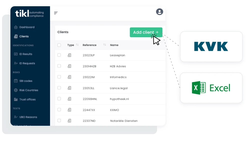The width and height of the screenshot is (250, 142).
Task: Tick the checkbox for the XXIMO row
Action: 59,110
